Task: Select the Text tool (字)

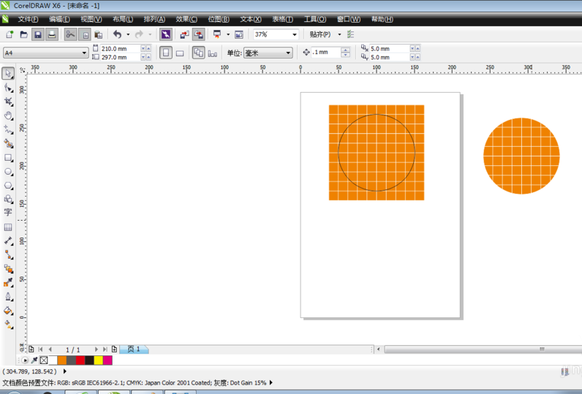Action: (8, 213)
